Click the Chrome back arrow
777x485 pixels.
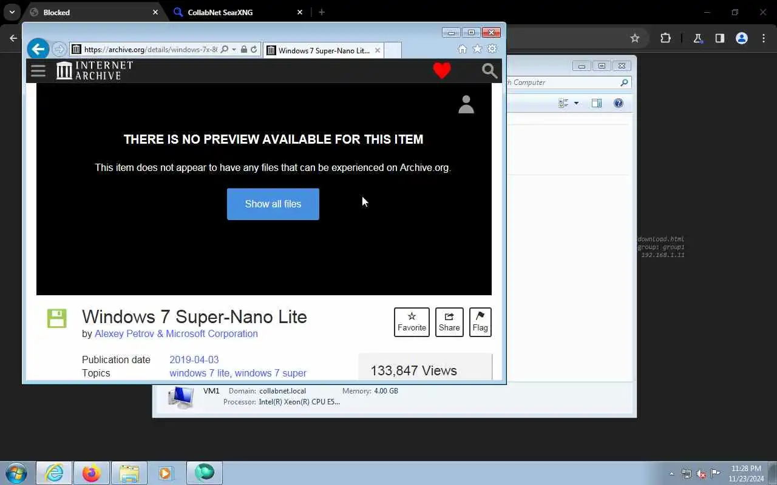tap(13, 38)
